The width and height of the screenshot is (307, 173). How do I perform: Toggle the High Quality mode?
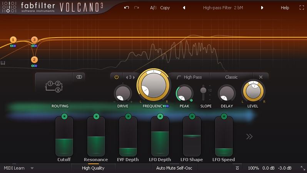93,168
